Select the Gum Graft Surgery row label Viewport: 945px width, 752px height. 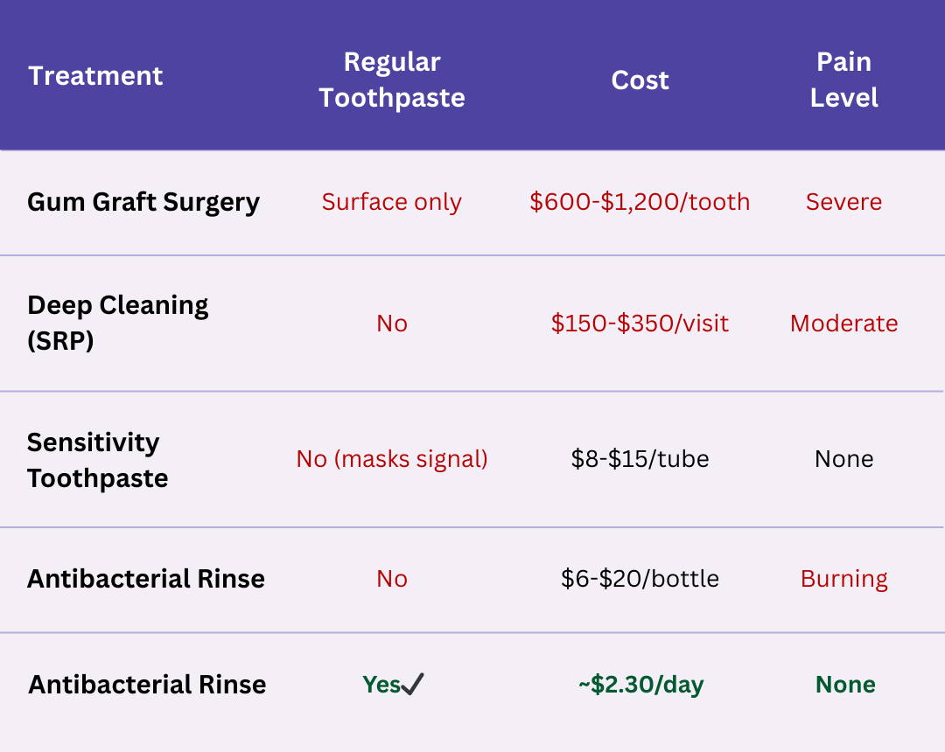pos(143,202)
